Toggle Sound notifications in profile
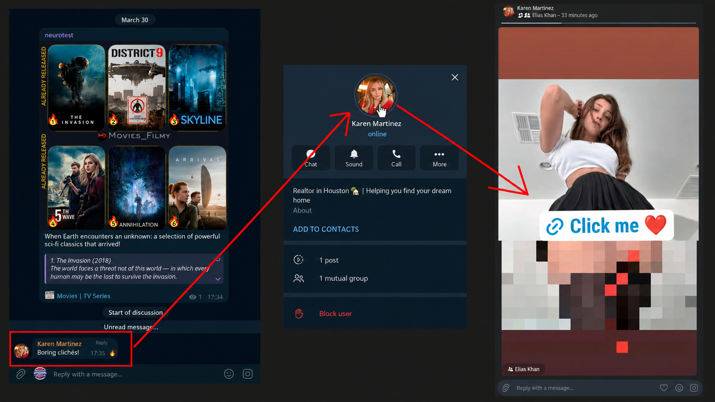 click(x=354, y=158)
